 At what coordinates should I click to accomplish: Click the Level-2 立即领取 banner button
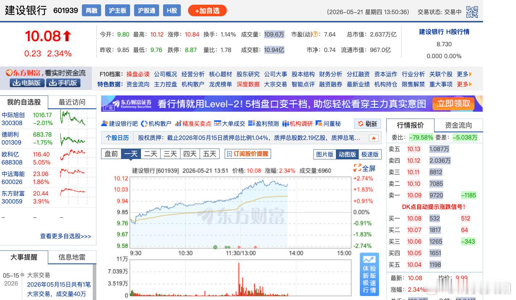tap(453, 104)
